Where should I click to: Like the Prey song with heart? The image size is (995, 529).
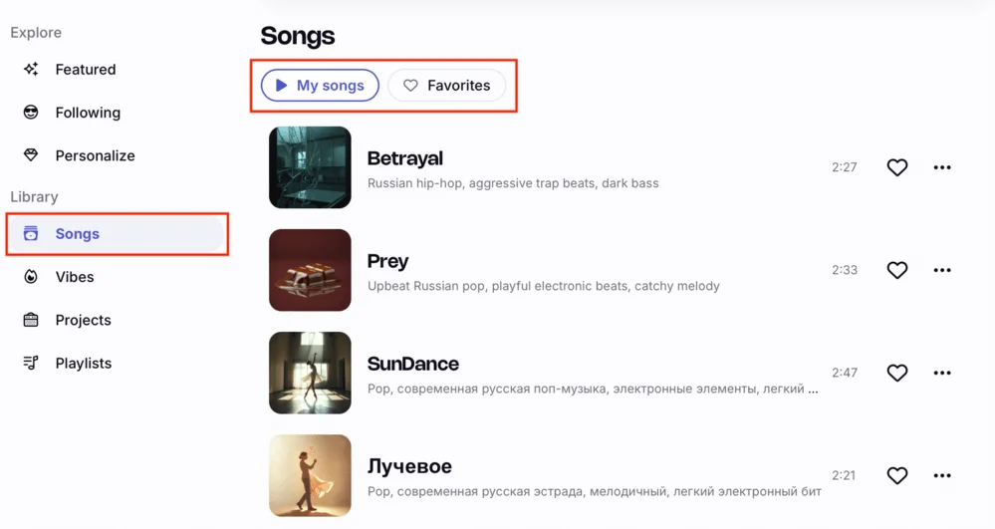897,270
